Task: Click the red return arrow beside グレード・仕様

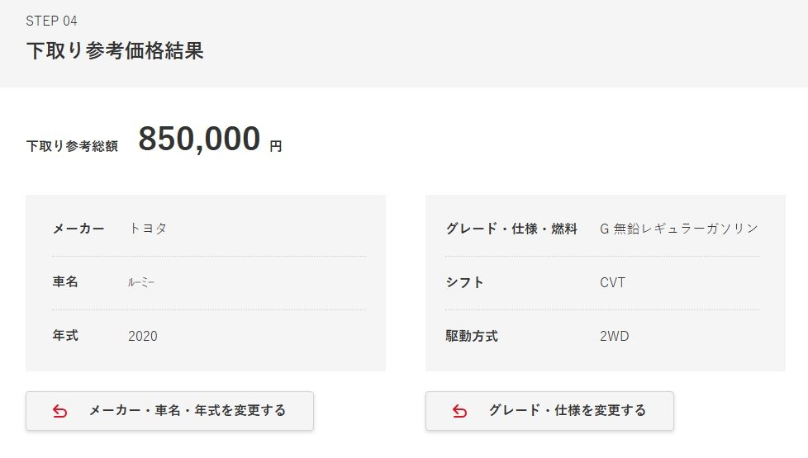Action: [x=460, y=411]
